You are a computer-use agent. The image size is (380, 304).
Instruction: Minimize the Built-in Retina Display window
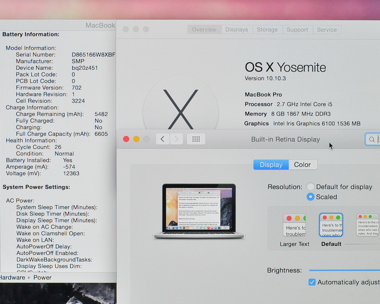136,139
